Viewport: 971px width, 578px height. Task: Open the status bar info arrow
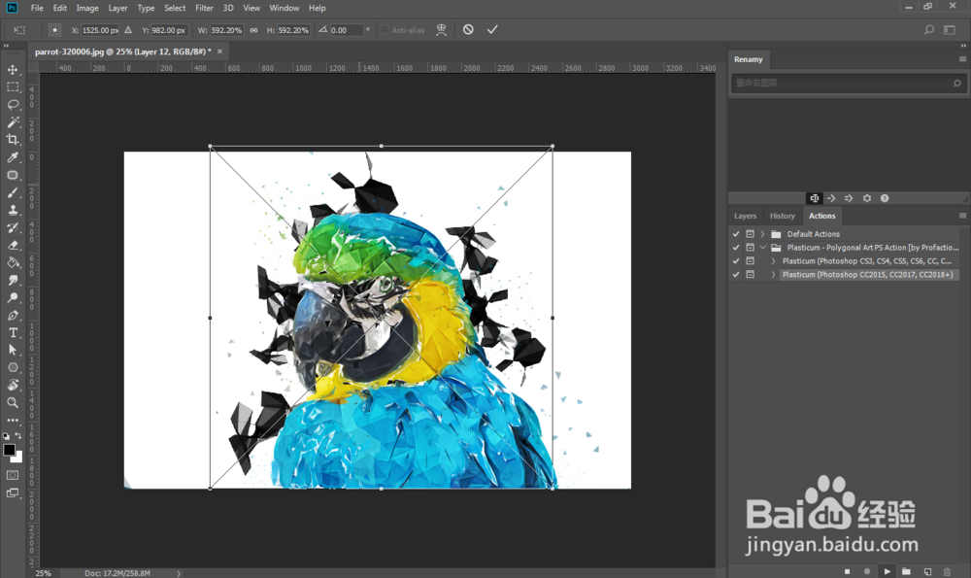coord(179,573)
